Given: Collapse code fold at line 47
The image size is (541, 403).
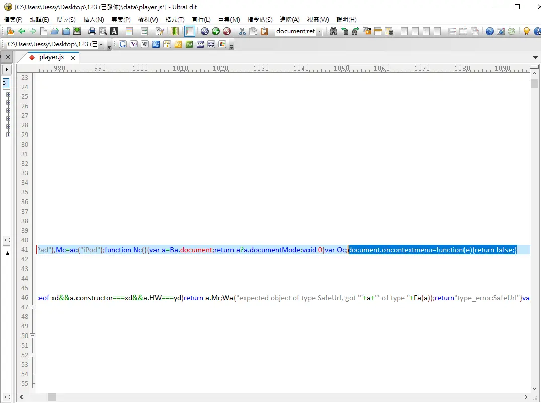Looking at the screenshot, I should tap(33, 307).
